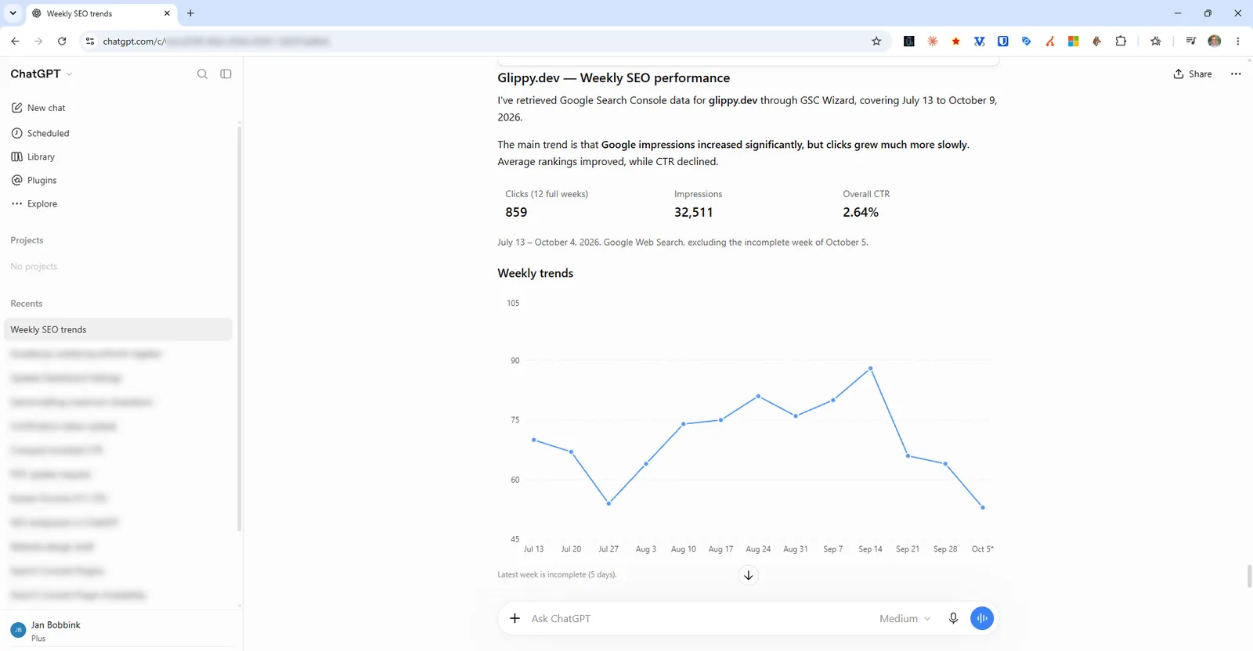Start dictation with the microphone
The width and height of the screenshot is (1253, 651).
point(953,618)
